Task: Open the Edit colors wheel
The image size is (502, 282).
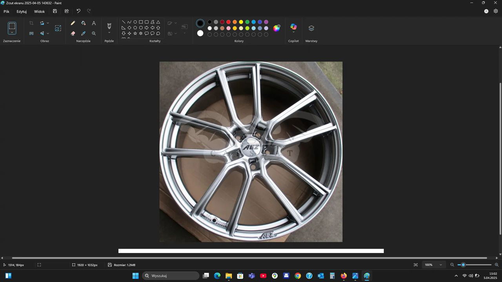Action: point(276,28)
